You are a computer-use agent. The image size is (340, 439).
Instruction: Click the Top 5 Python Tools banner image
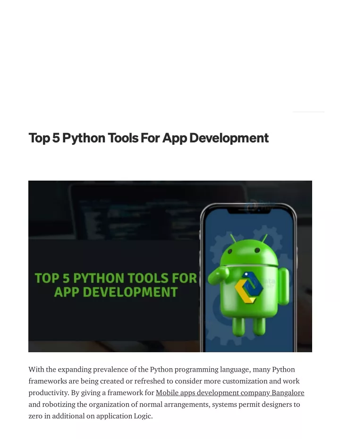[170, 266]
